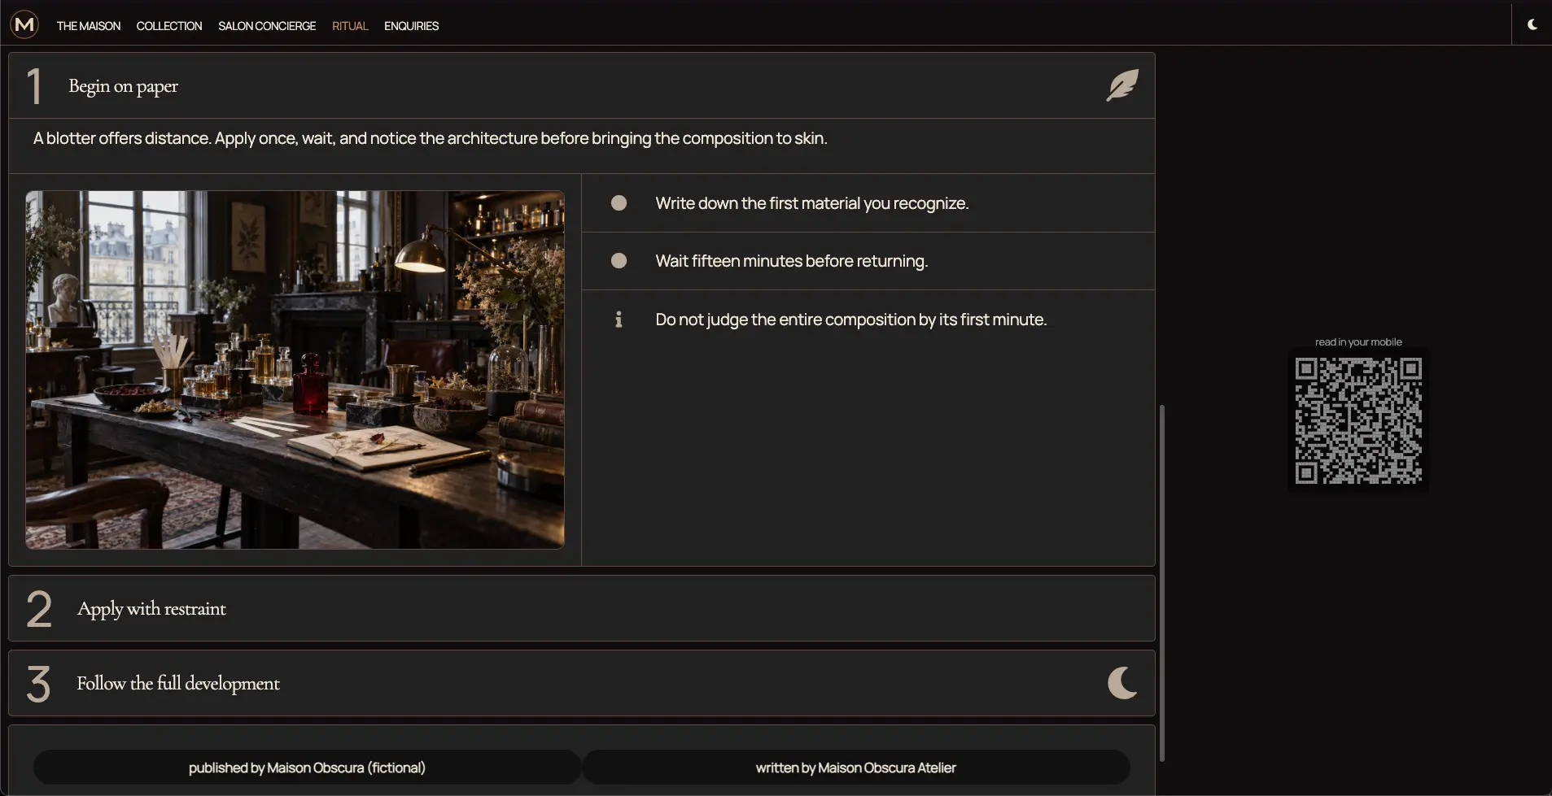
Task: Open SALON CONCIERGE in navigation
Action: [267, 26]
